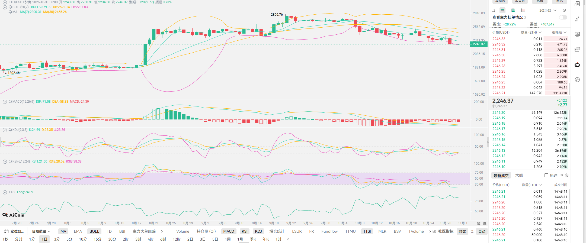Toggle the % percentage scale option
586x243 pixels.
[x=472, y=231]
